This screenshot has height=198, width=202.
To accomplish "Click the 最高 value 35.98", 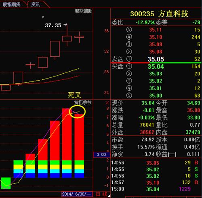I will tap(194, 110).
